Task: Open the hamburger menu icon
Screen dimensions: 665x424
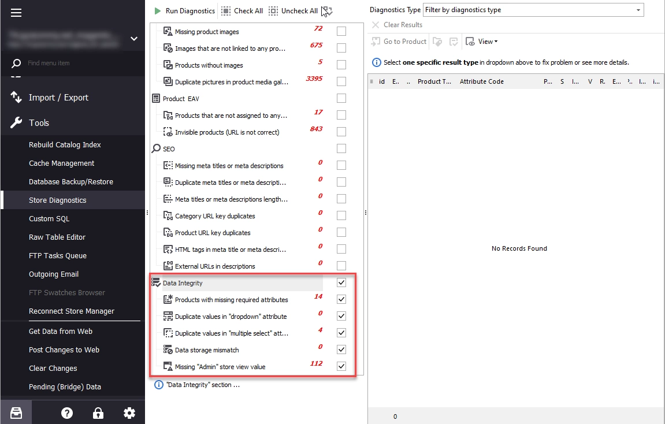Action: click(16, 13)
